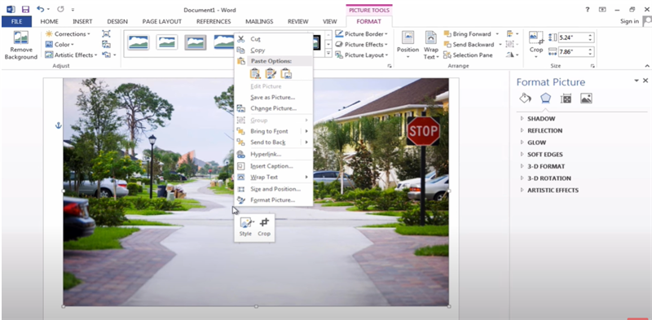Switch to the HOME tab
The image size is (652, 320).
(49, 22)
